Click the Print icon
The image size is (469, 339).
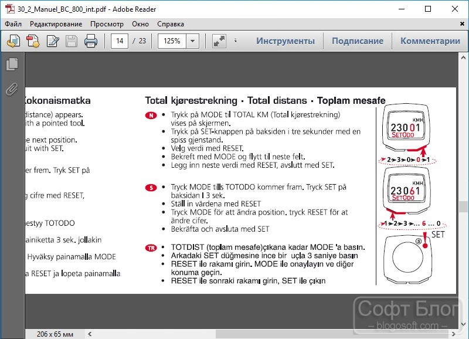(91, 41)
